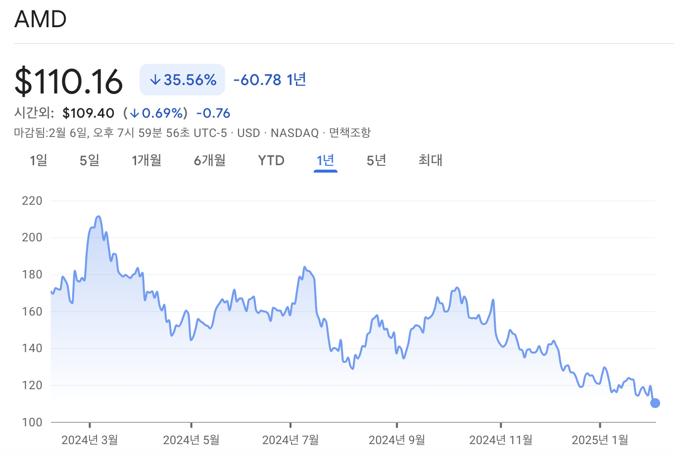Click the AMD stock title heading
This screenshot has width=674, height=455.
pos(41,19)
